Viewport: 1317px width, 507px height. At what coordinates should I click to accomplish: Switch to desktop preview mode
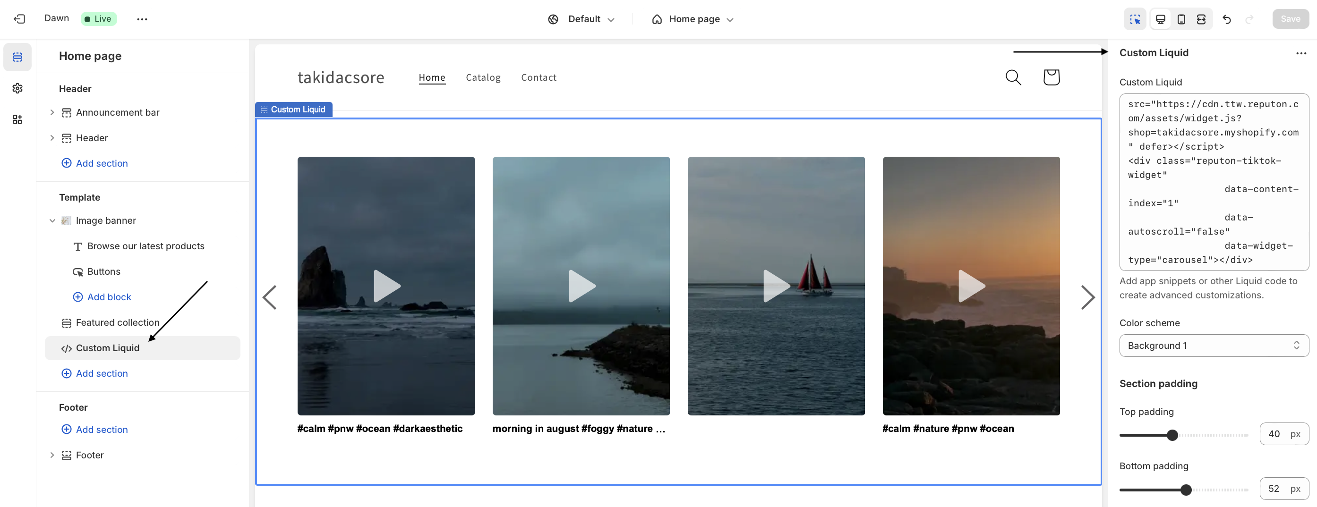1161,19
